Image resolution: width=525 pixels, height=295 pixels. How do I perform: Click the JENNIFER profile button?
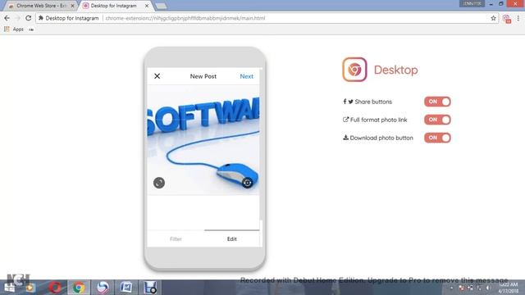(x=472, y=3)
